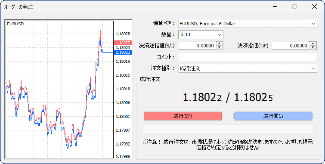
Task: Click the blue bid price label 1.18022
Action: [x=123, y=52]
